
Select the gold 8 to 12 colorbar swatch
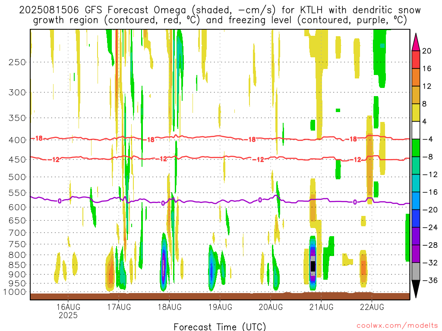[x=416, y=95]
